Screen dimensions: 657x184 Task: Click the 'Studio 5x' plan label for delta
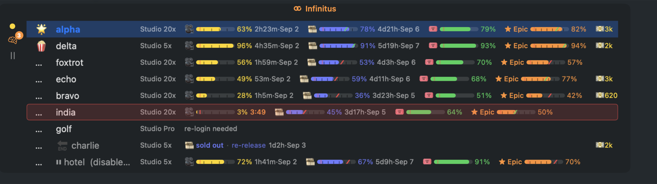coord(156,46)
